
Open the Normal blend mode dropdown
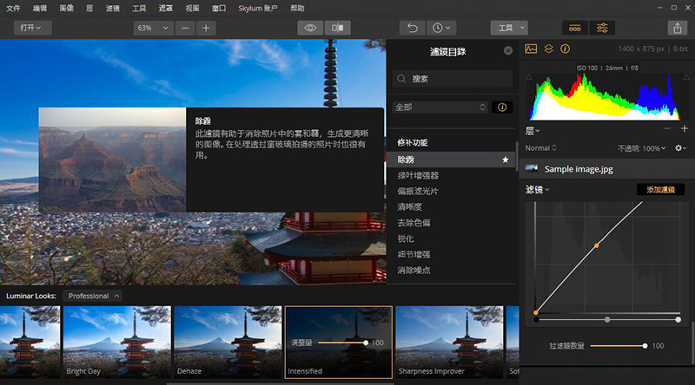coord(540,147)
